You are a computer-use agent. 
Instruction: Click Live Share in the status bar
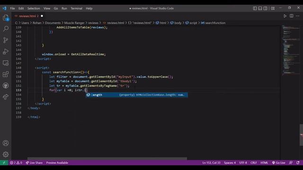pyautogui.click(x=34, y=162)
